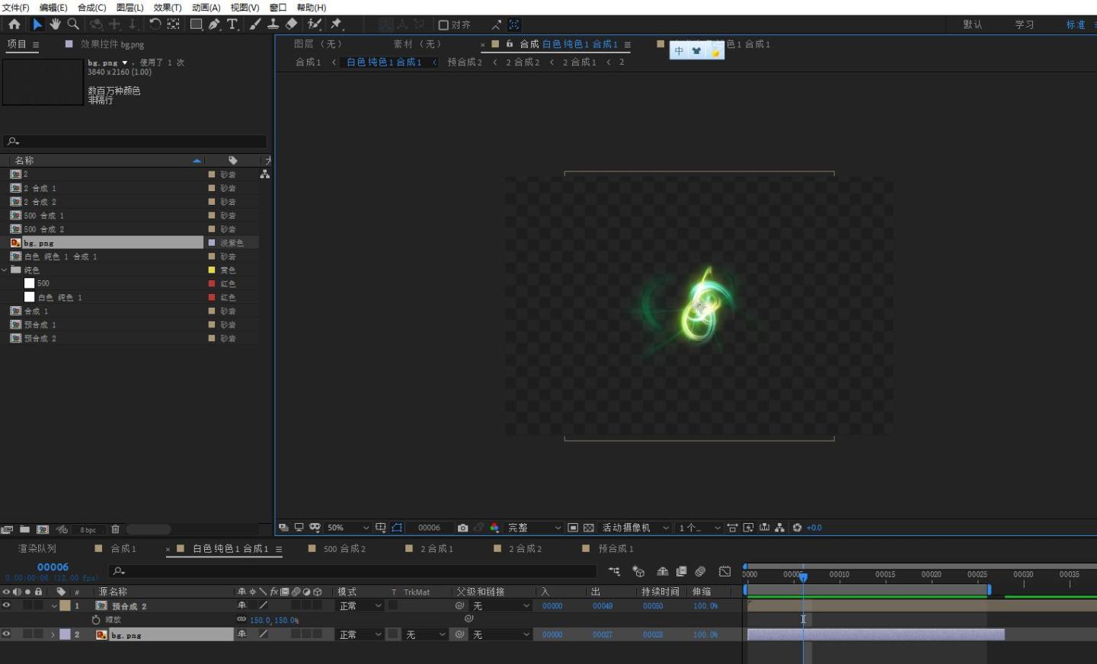The height and width of the screenshot is (664, 1097).
Task: Toggle the region of interest icon
Action: coord(573,528)
